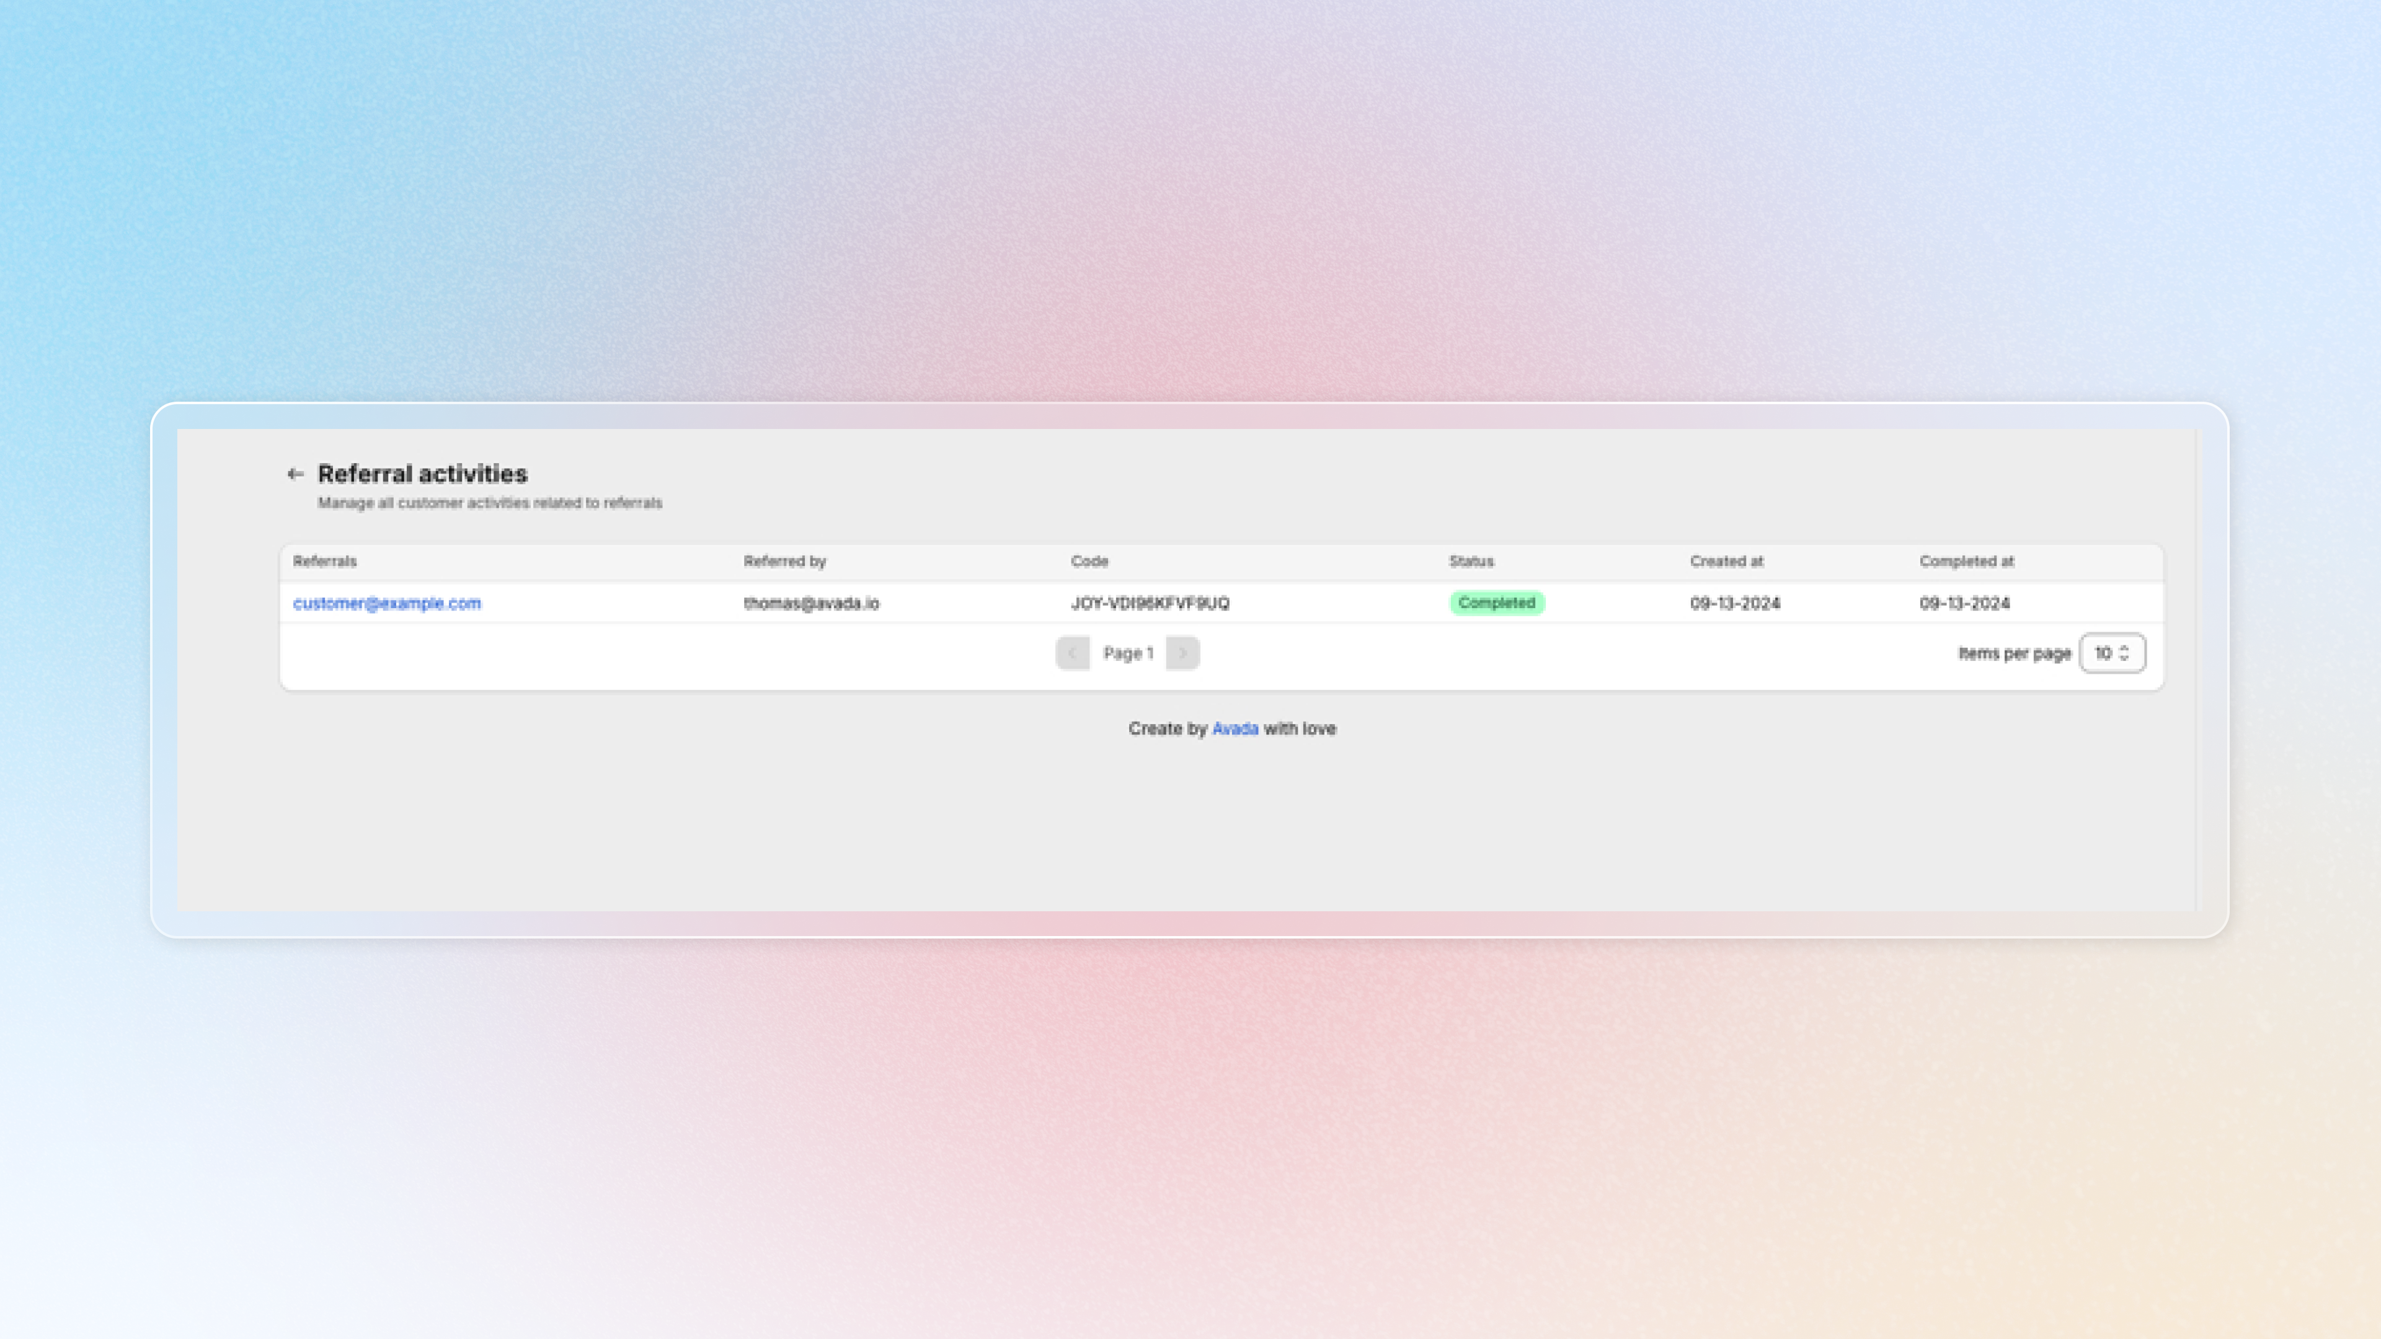Select the JOY-VDI96KFVF9UQ referral code
This screenshot has height=1339, width=2381.
[1149, 603]
